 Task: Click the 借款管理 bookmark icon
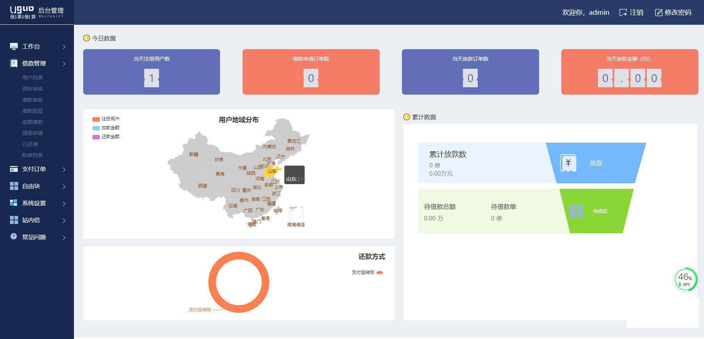coord(14,63)
